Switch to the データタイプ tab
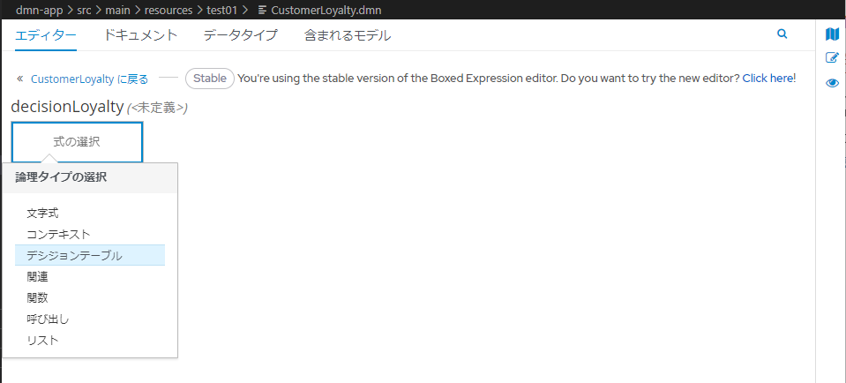This screenshot has width=846, height=383. 241,35
